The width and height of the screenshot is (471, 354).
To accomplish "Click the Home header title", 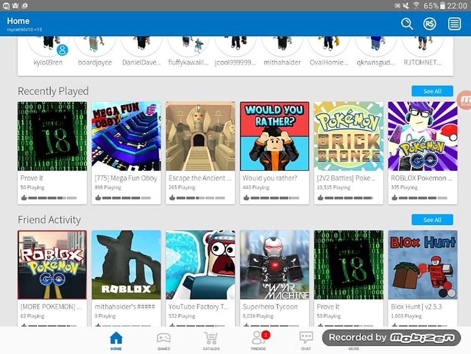I will [x=18, y=21].
